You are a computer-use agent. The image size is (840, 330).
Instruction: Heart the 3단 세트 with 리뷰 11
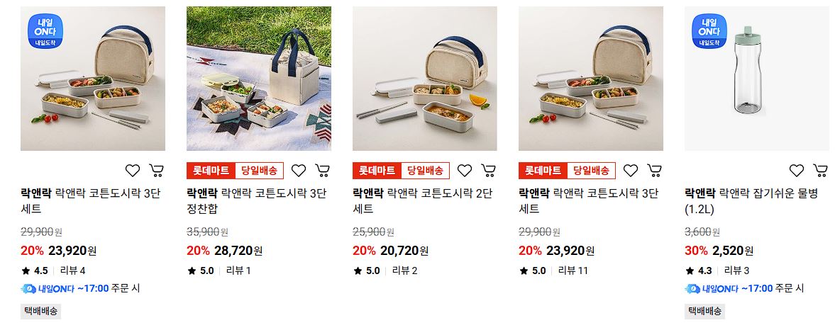point(631,171)
